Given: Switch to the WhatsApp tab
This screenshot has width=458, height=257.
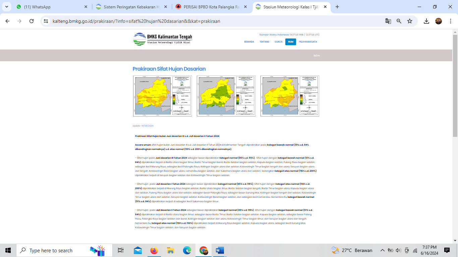Looking at the screenshot, I should point(52,7).
